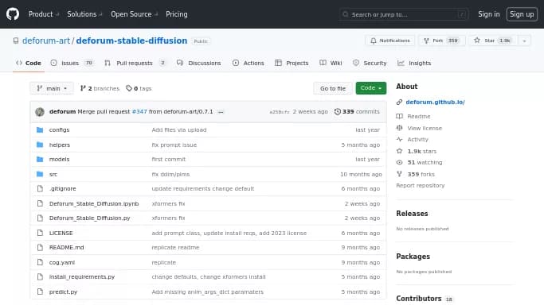544x305 pixels.
Task: Click the Fork button
Action: coord(441,41)
